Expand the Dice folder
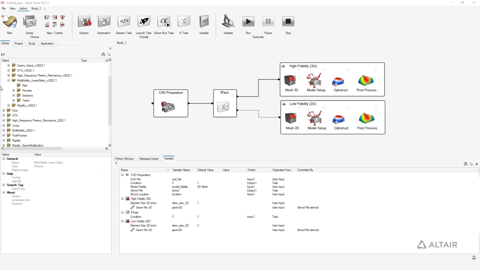 pyautogui.click(x=4, y=110)
